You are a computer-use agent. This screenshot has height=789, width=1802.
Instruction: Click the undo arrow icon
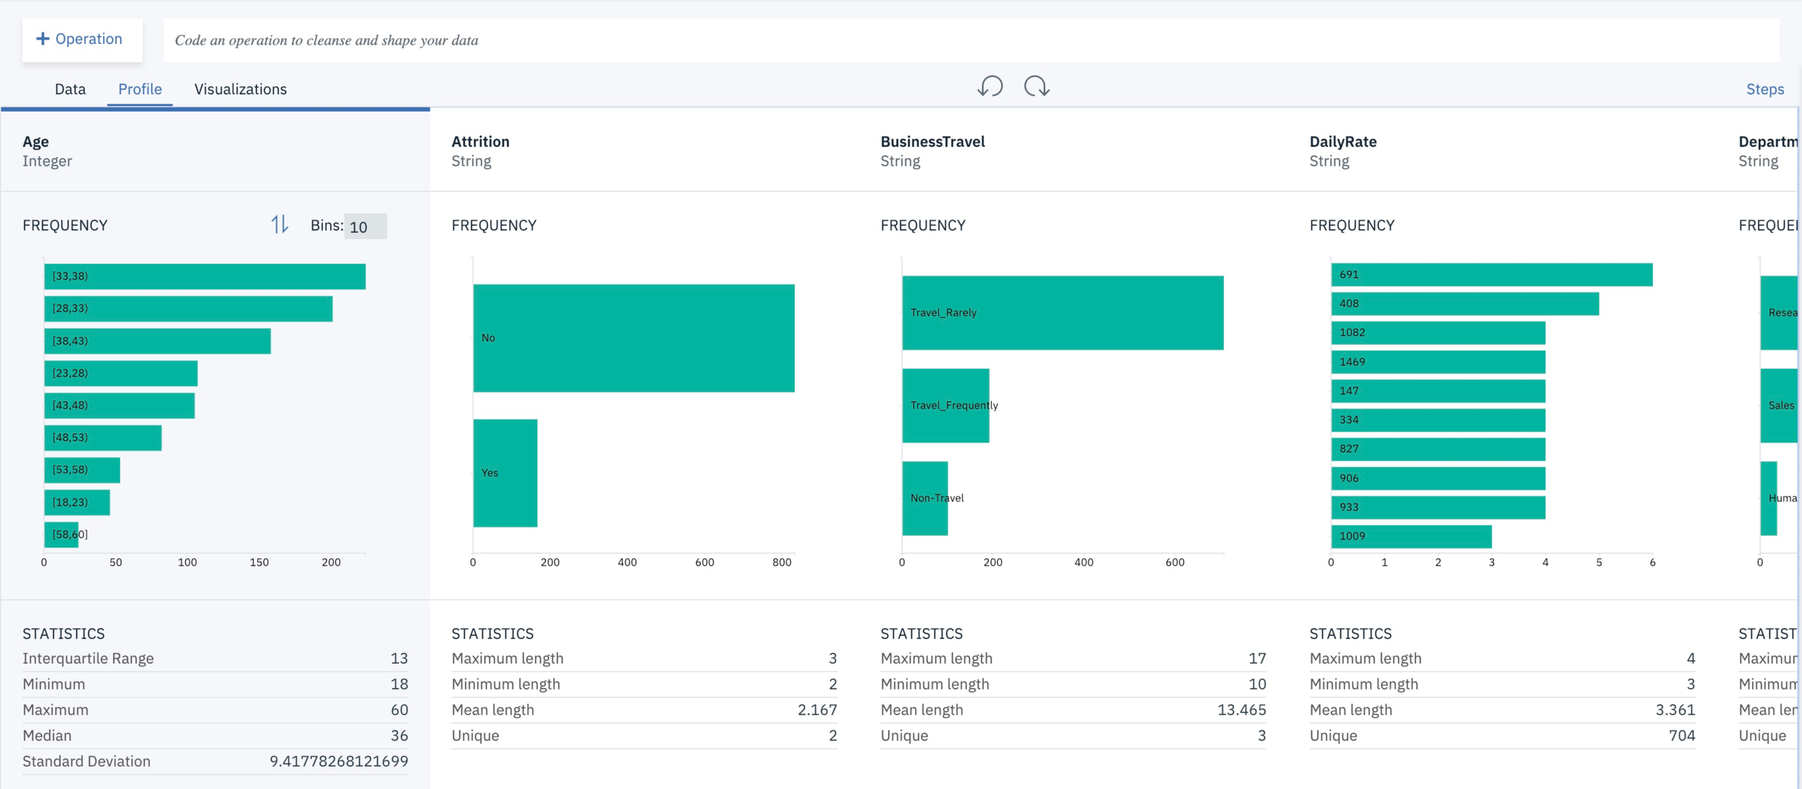click(990, 86)
